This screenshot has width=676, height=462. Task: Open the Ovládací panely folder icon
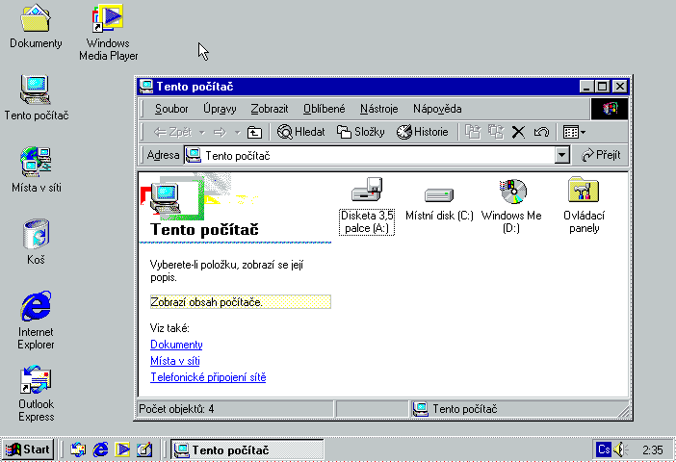(x=584, y=206)
